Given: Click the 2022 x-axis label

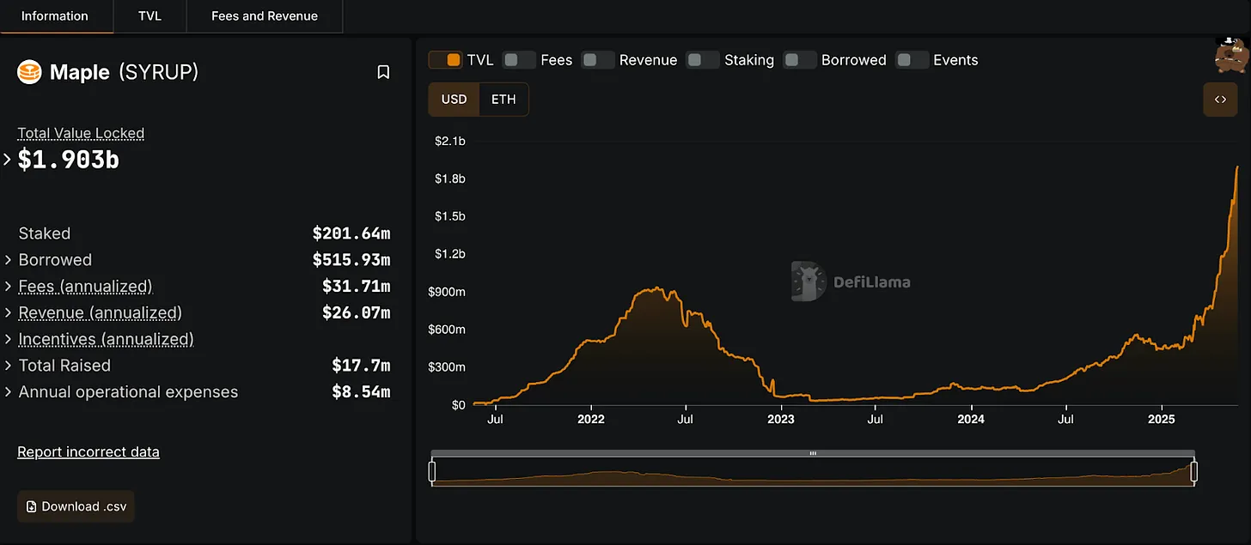Looking at the screenshot, I should pos(591,420).
